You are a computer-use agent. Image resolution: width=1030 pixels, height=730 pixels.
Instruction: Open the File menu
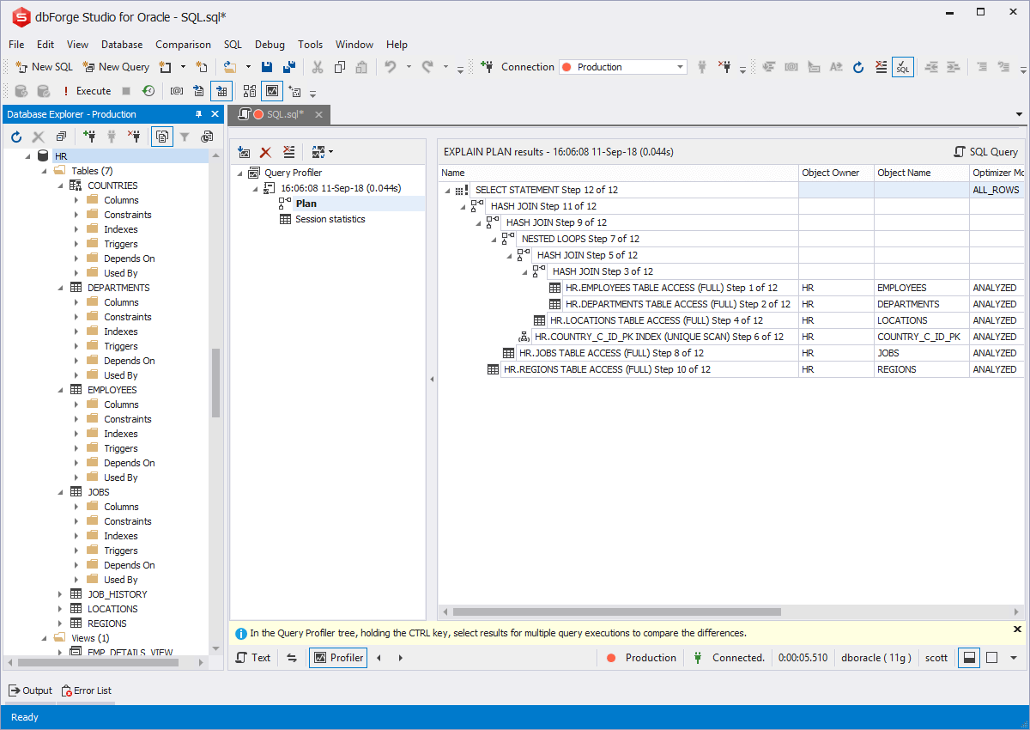point(16,45)
